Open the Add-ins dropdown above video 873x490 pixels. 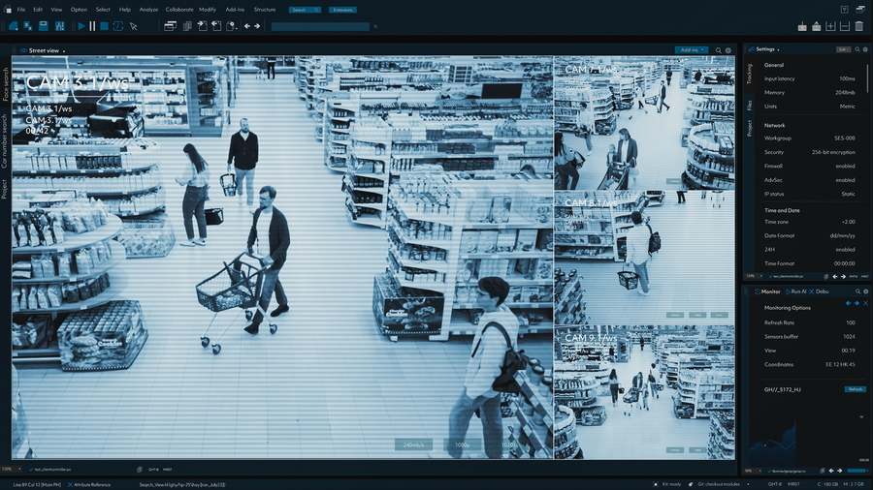(x=691, y=50)
